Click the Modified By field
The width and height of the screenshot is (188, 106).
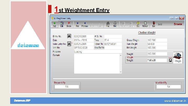[169, 87]
